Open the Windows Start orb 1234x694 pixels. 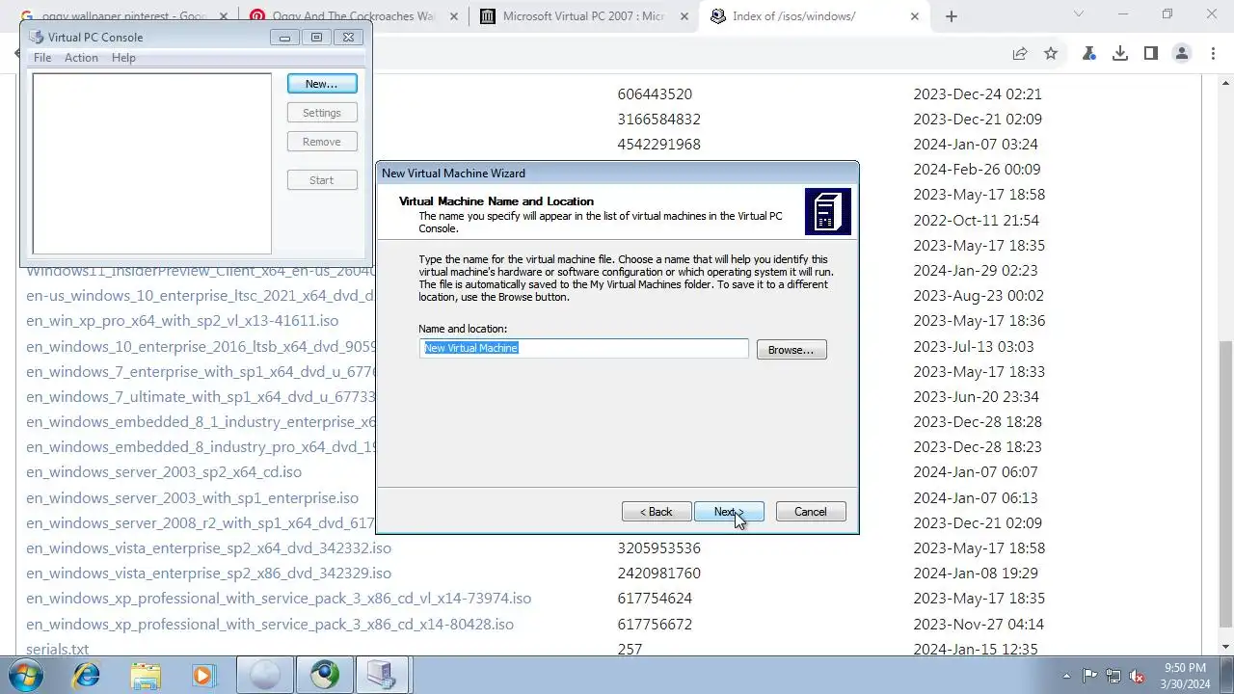[x=25, y=675]
